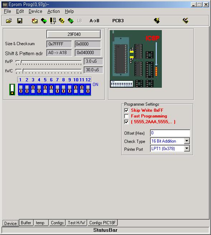211x235 pixels.
Task: Expand the Check Type dropdown
Action: click(187, 141)
